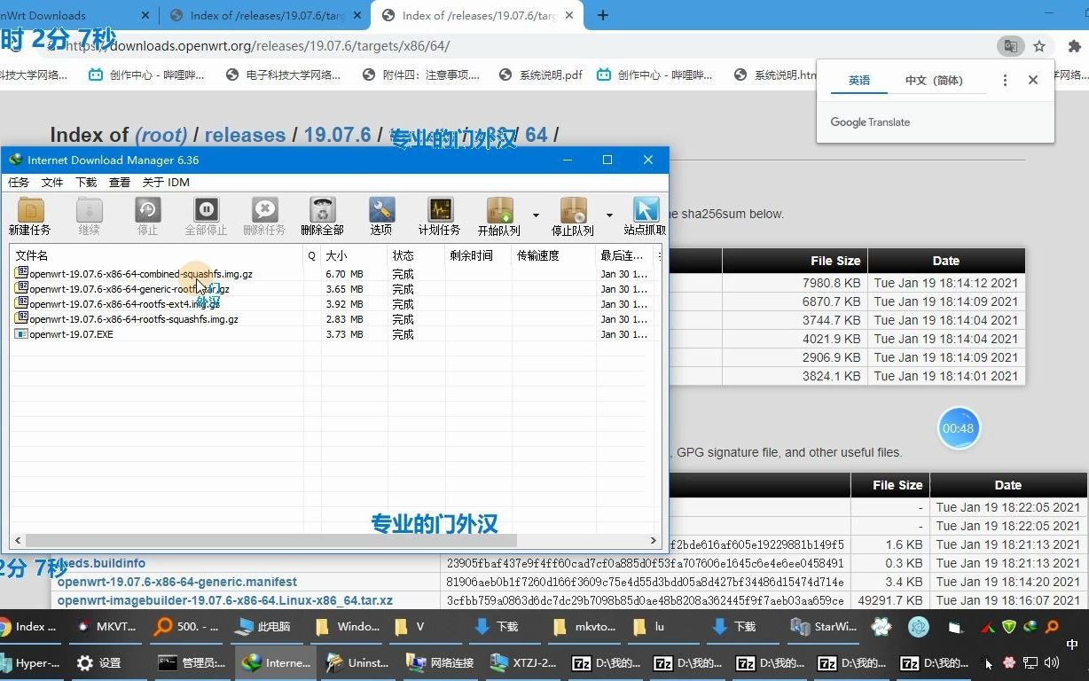Open the 任务 menu in IDM
Viewport: 1089px width, 681px height.
pos(19,183)
